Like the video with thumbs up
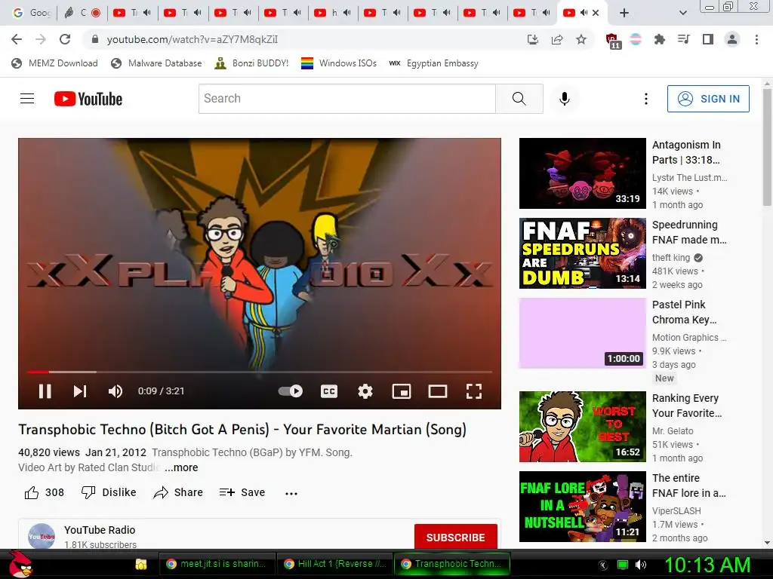The image size is (773, 579). click(x=45, y=492)
